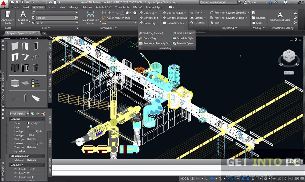Click the Color ByLayer swatch in Properties

click(x=28, y=123)
